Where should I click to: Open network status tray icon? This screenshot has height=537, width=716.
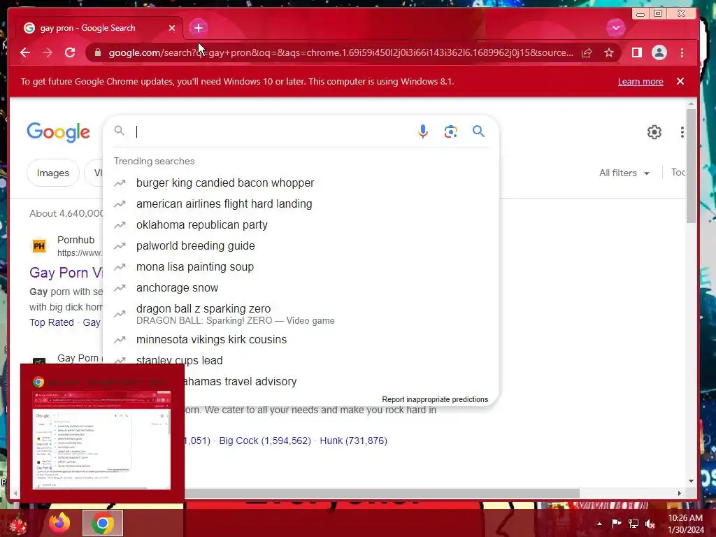point(633,523)
